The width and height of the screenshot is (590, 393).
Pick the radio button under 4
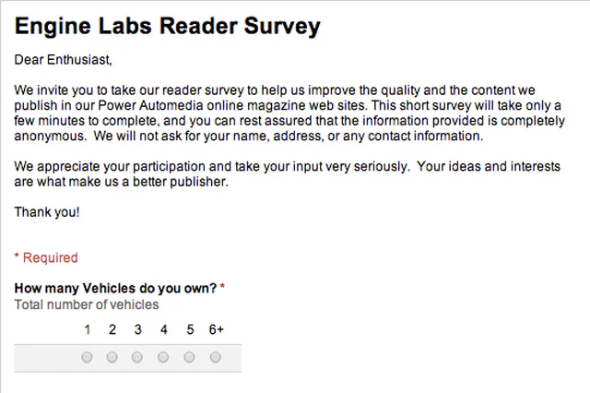[x=163, y=357]
